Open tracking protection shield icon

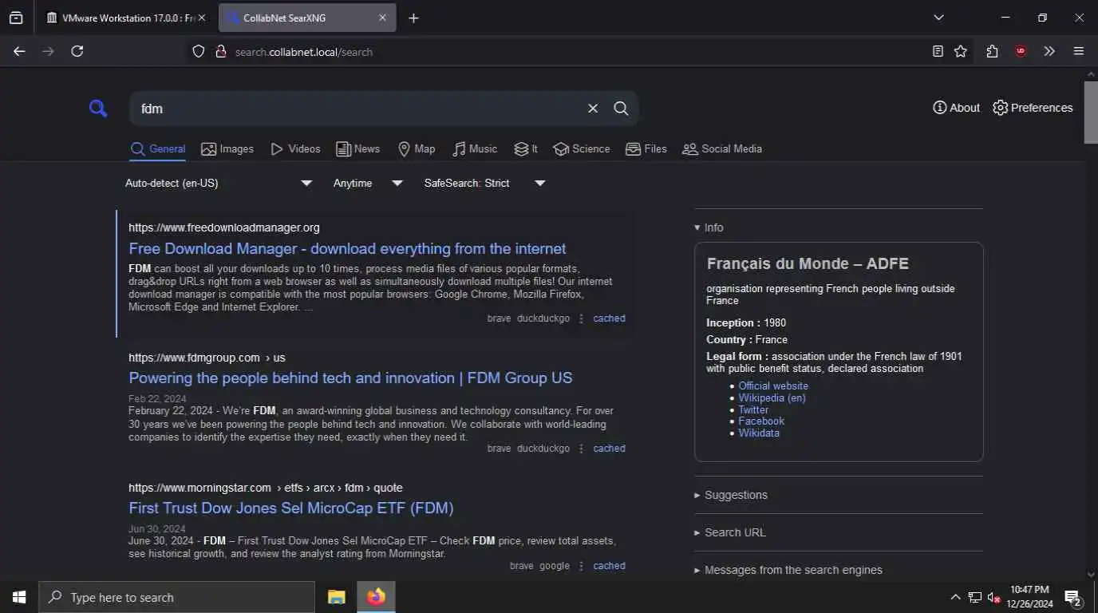[x=199, y=51]
